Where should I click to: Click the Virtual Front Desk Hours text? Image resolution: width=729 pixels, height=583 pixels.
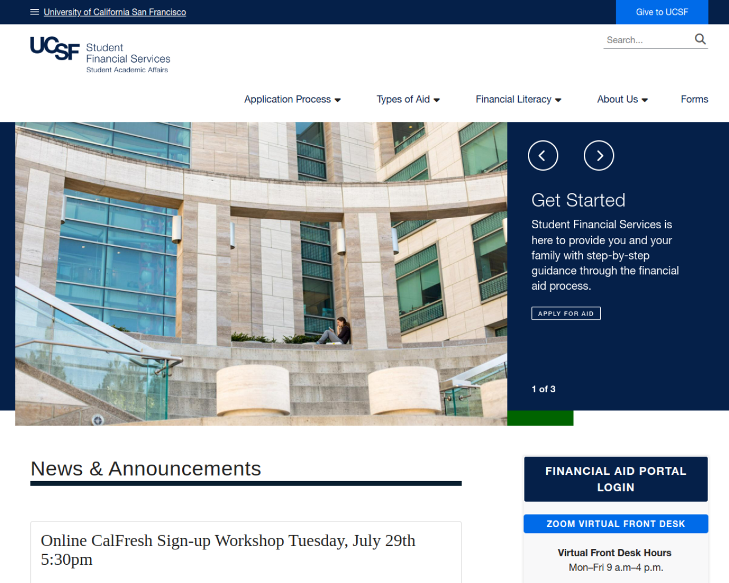[x=615, y=553]
